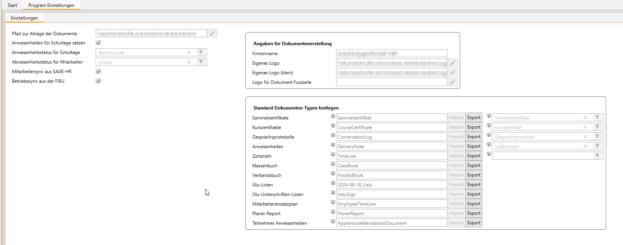Clear the Berufsschule selection with the X
This screenshot has width=623, height=245.
pyautogui.click(x=189, y=52)
